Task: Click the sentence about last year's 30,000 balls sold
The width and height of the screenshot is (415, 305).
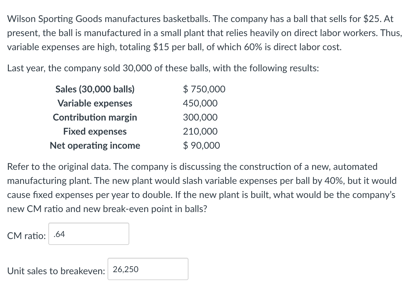Action: point(163,68)
